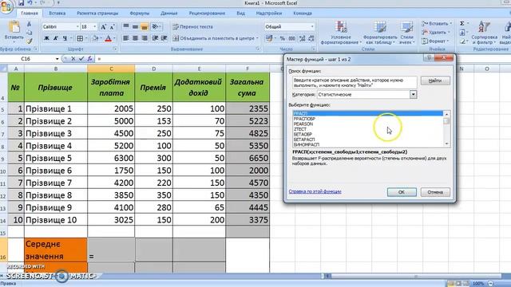Align text to middle of cell

(135, 27)
